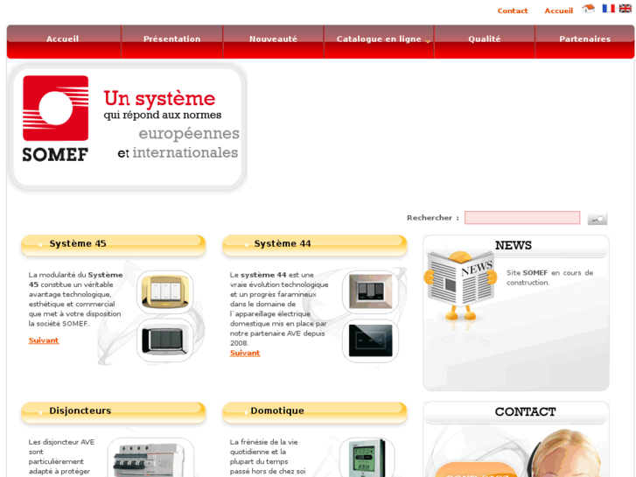Click the top Contact link
636x477 pixels.
(513, 11)
